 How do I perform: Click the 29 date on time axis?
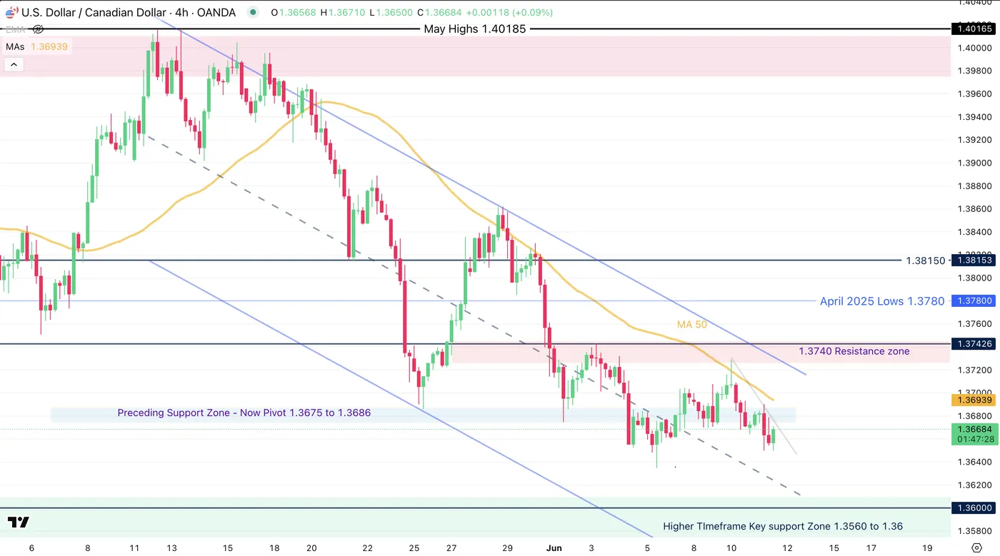click(507, 548)
